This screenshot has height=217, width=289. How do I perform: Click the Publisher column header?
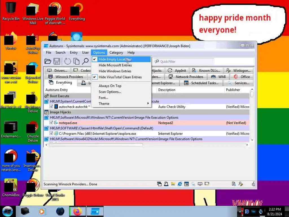pyautogui.click(x=237, y=90)
